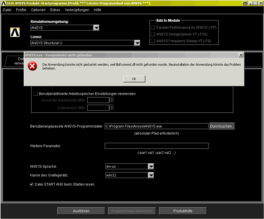Click the en-us language combo field
Viewport: 264px width, 219px height.
pyautogui.click(x=127, y=167)
